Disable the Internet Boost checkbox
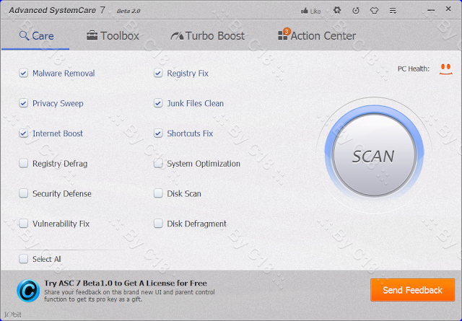 coord(24,133)
